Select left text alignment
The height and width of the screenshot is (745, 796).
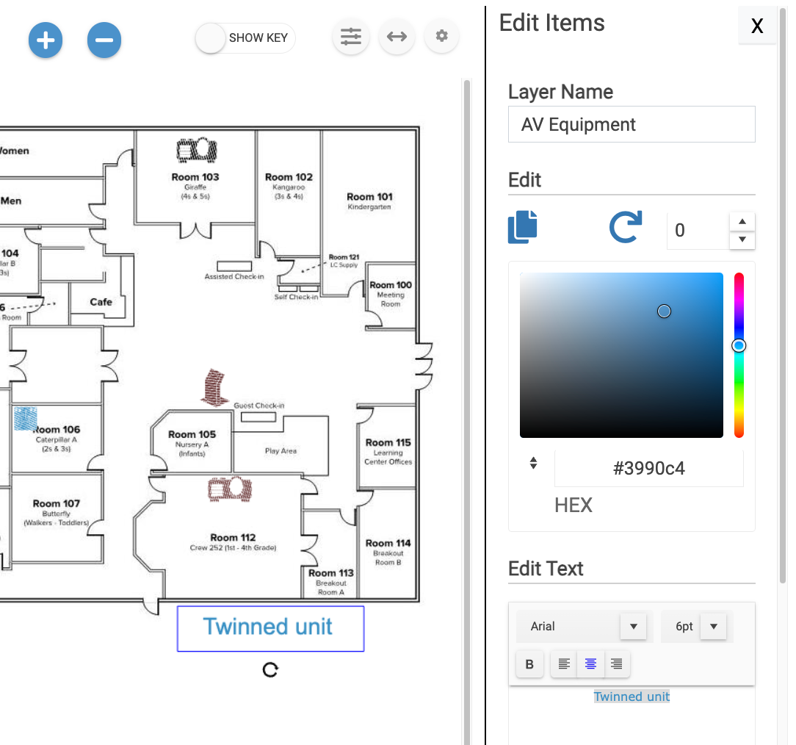pos(564,664)
